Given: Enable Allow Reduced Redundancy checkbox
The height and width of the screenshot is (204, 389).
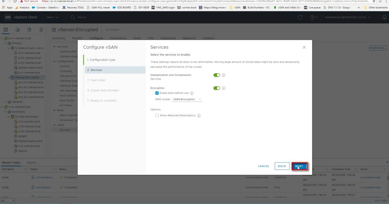Looking at the screenshot, I should point(157,115).
